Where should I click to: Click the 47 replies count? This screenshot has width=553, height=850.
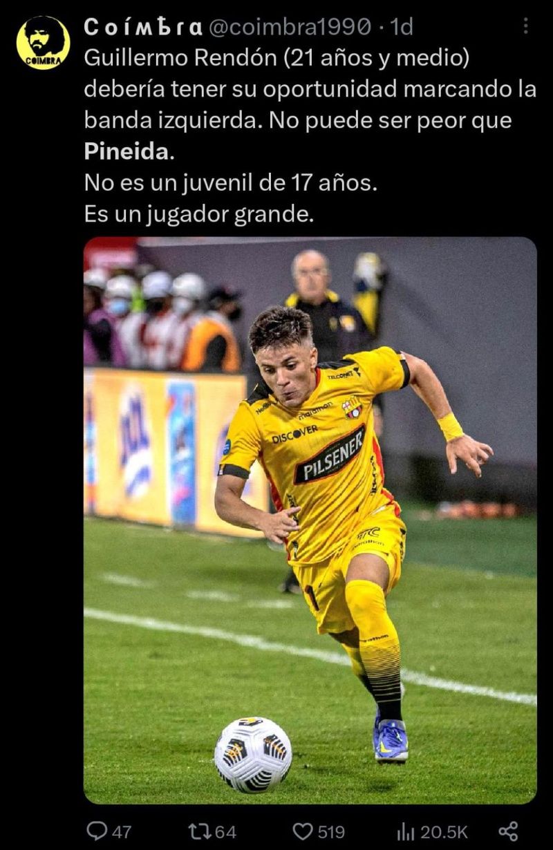pyautogui.click(x=120, y=831)
